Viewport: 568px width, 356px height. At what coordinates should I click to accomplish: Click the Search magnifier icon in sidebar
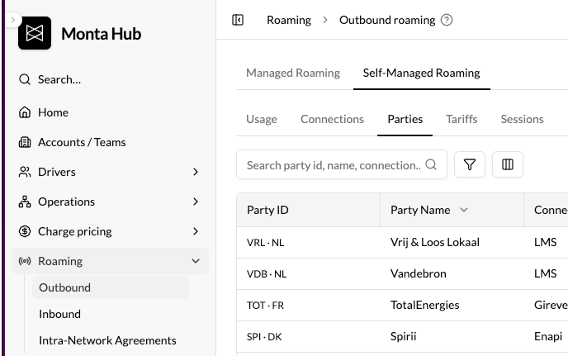(x=25, y=79)
